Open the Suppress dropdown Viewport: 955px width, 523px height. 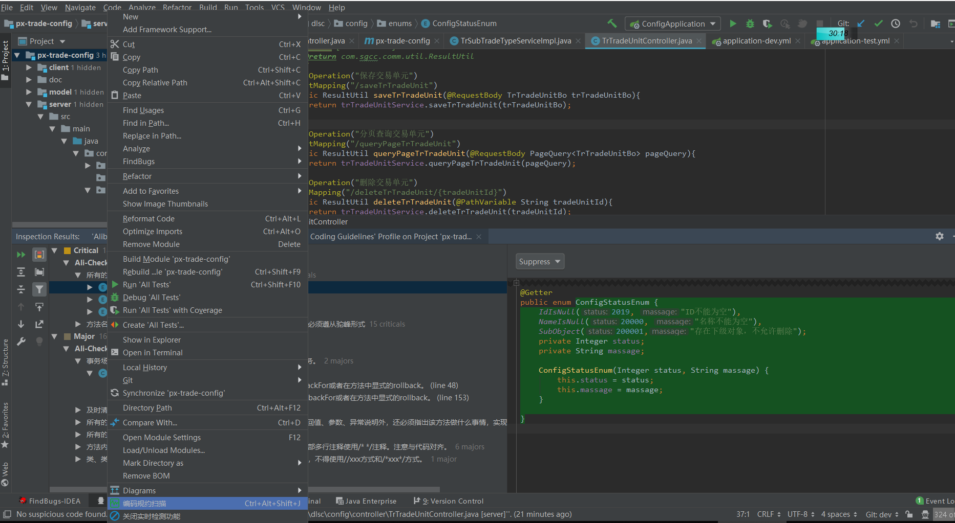coord(540,262)
